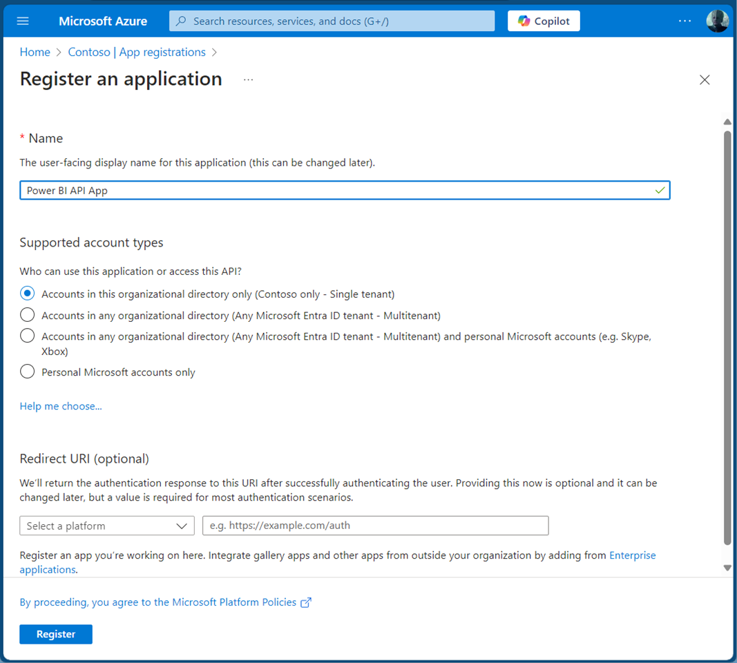Click the search magnifier icon
Image resolution: width=737 pixels, height=663 pixels.
(180, 21)
